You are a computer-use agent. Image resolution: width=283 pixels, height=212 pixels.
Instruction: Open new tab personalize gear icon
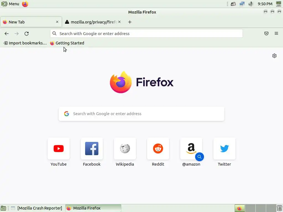[x=274, y=56]
